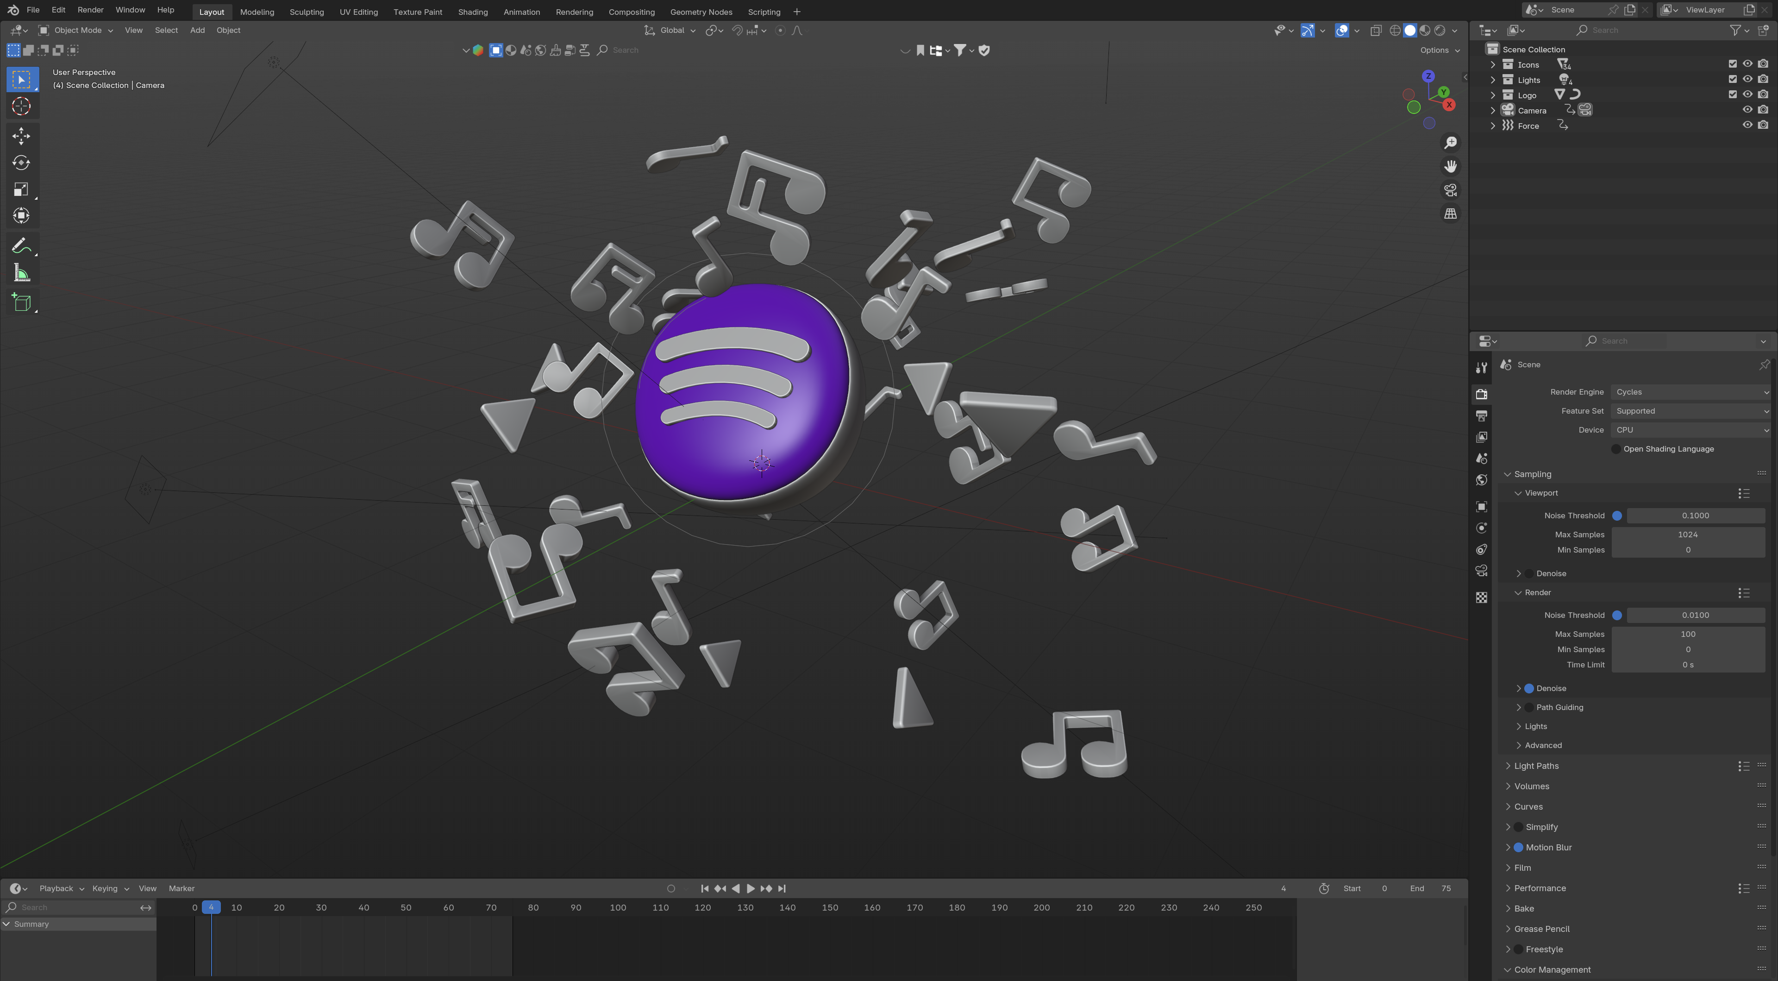The image size is (1778, 981).
Task: Open the Render properties tab
Action: pos(1481,394)
